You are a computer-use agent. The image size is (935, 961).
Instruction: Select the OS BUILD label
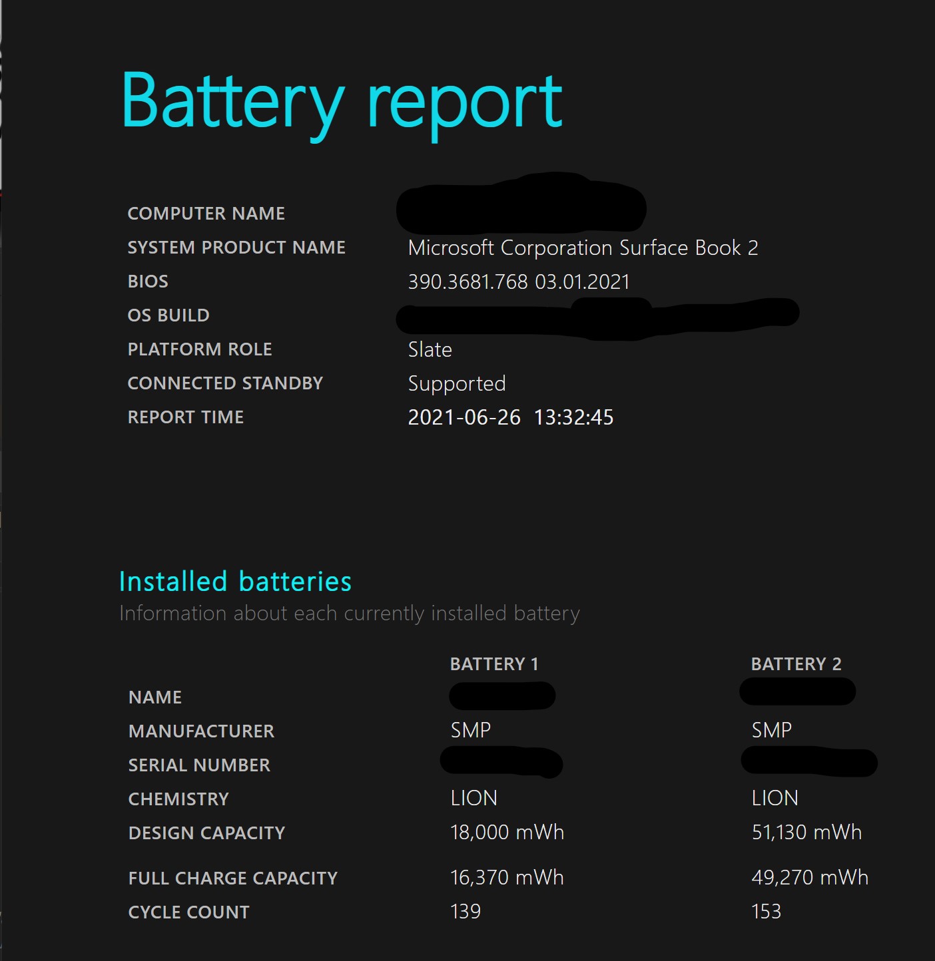(x=168, y=315)
